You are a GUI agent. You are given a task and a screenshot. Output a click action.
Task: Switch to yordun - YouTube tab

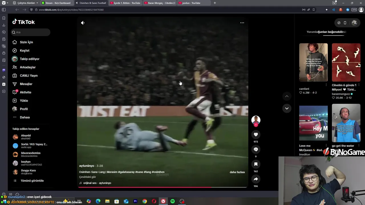point(194,3)
